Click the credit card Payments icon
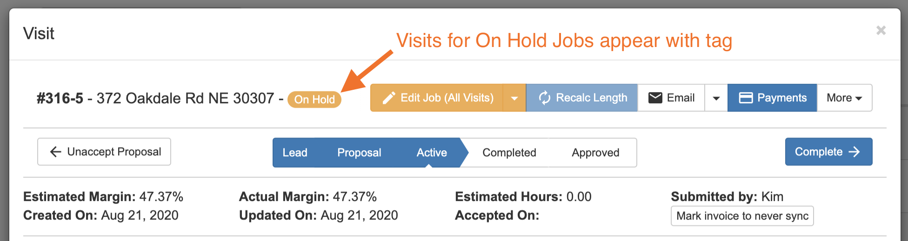Screen dimensions: 908x241 746,98
